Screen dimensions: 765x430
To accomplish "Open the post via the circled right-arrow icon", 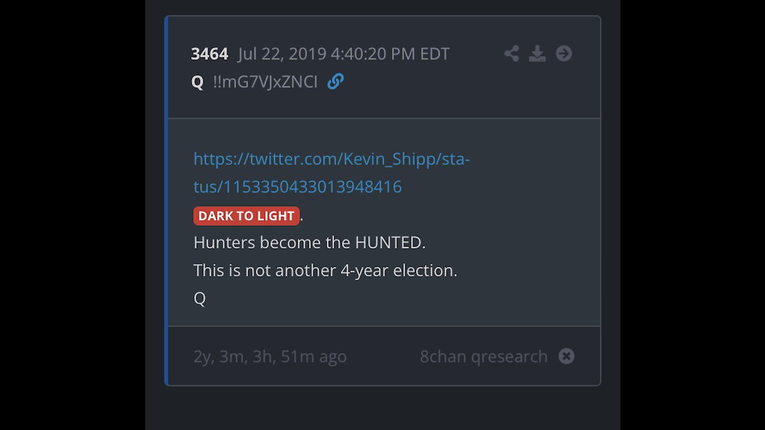I will [x=564, y=54].
